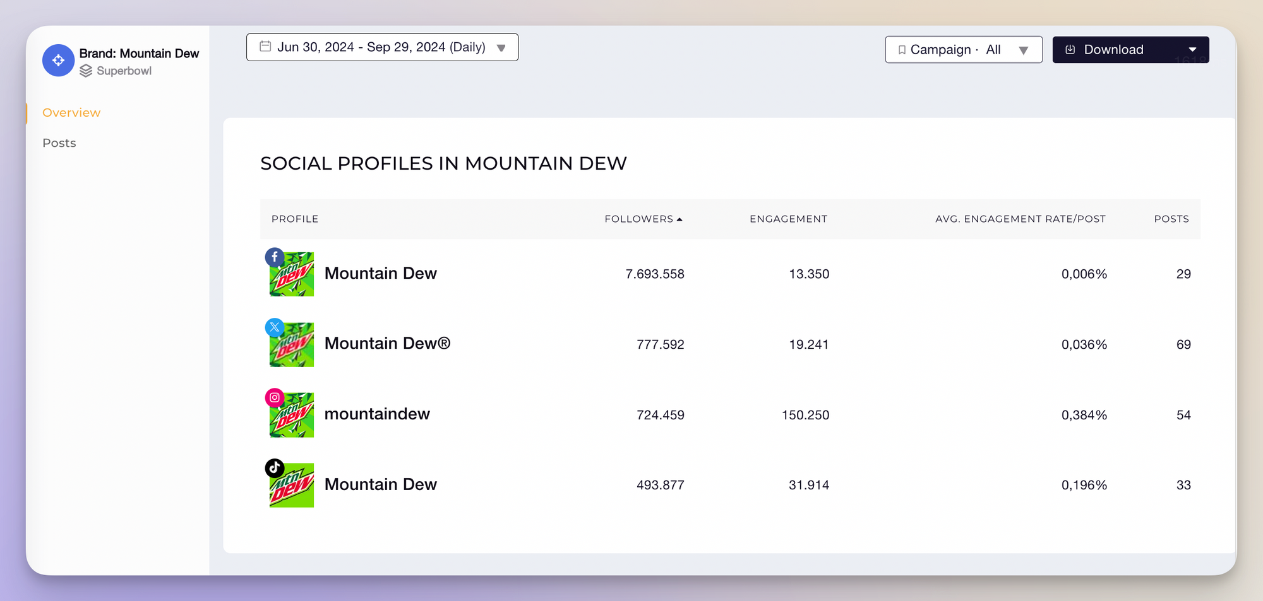This screenshot has width=1263, height=601.
Task: Click the Facebook badge on Mountain Dew profile
Action: coord(275,257)
